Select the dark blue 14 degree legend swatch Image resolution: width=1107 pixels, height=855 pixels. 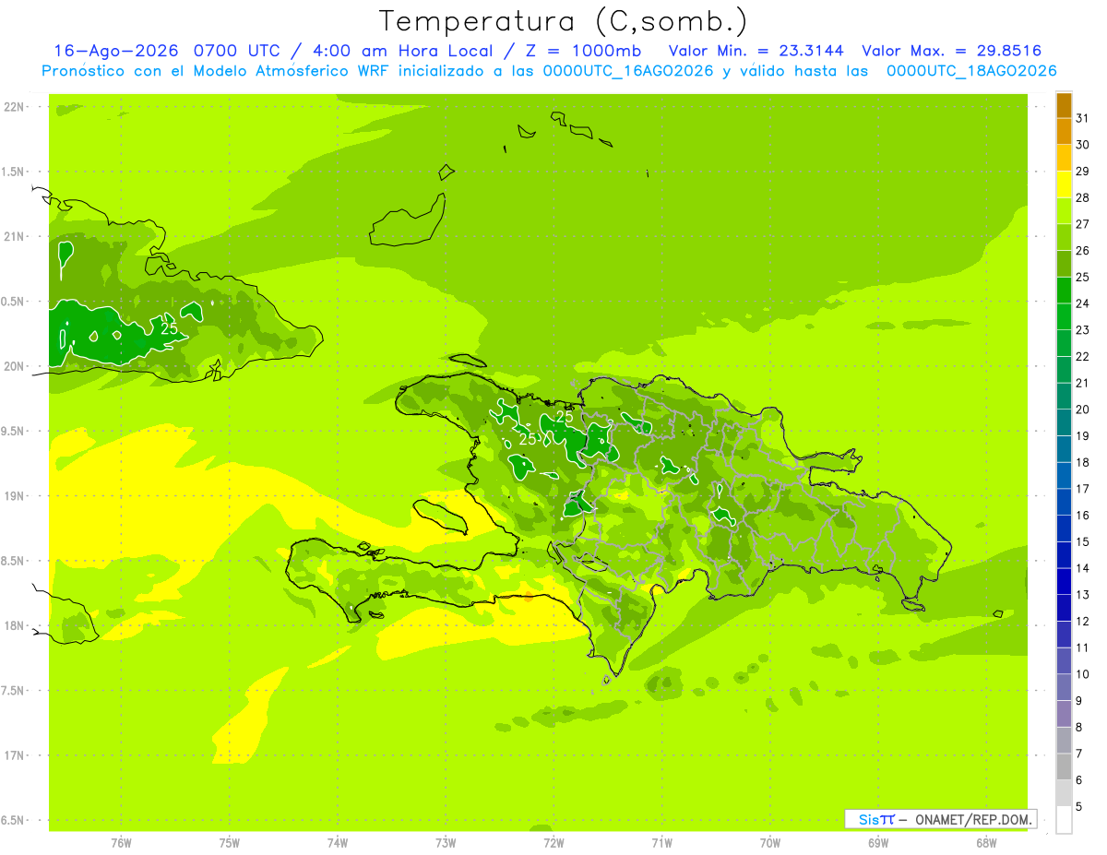click(1064, 555)
